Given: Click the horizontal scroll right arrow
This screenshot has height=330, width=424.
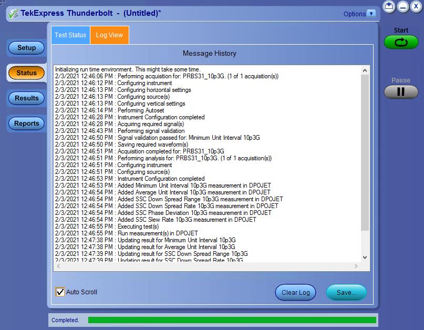Looking at the screenshot, I should pyautogui.click(x=356, y=266).
